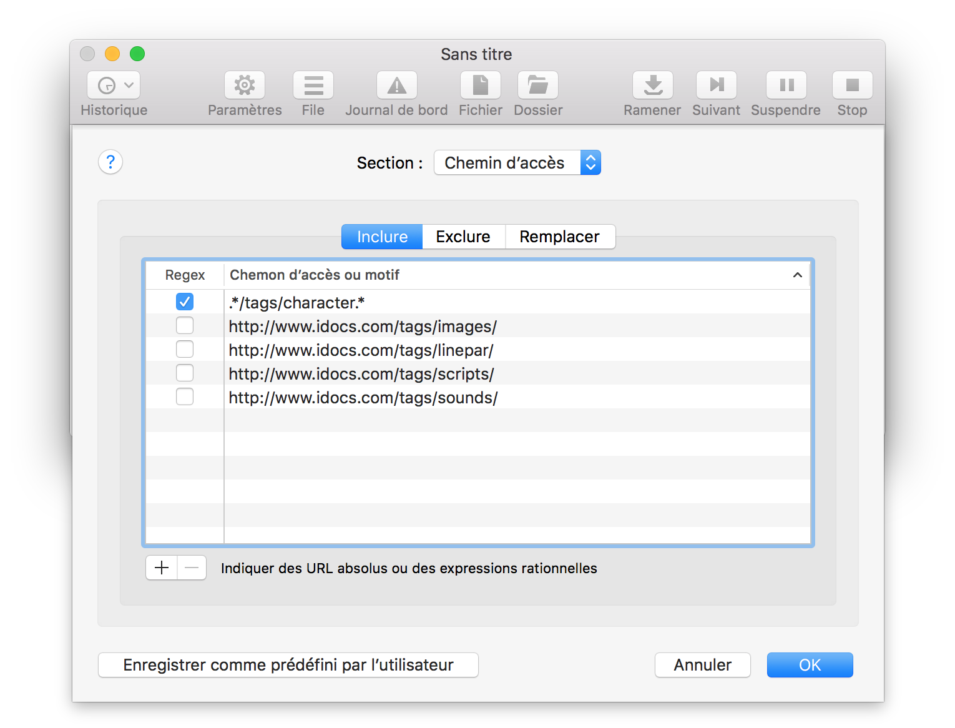Viewport: 955px width, 728px height.
Task: Open the Paramètres gear icon
Action: click(x=245, y=86)
